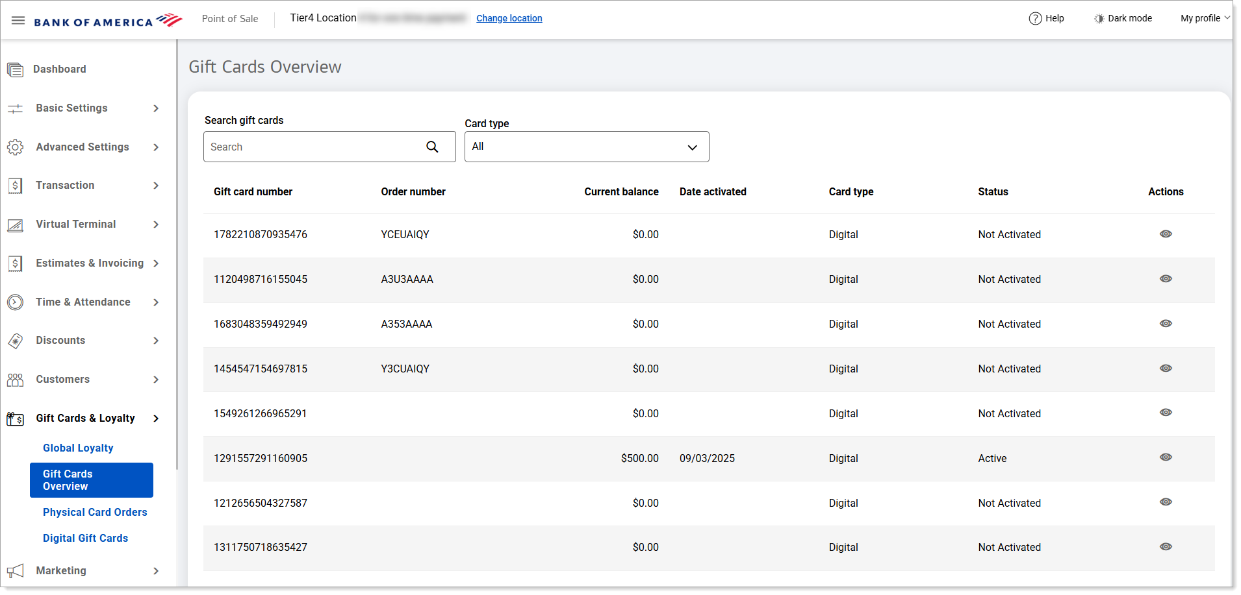Viewport: 1241px width, 595px height.
Task: Click the Change location link
Action: tap(509, 19)
